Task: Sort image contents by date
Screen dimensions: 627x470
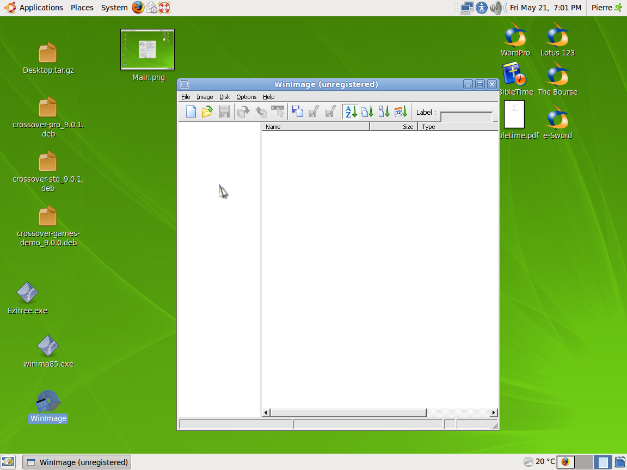Action: [401, 112]
